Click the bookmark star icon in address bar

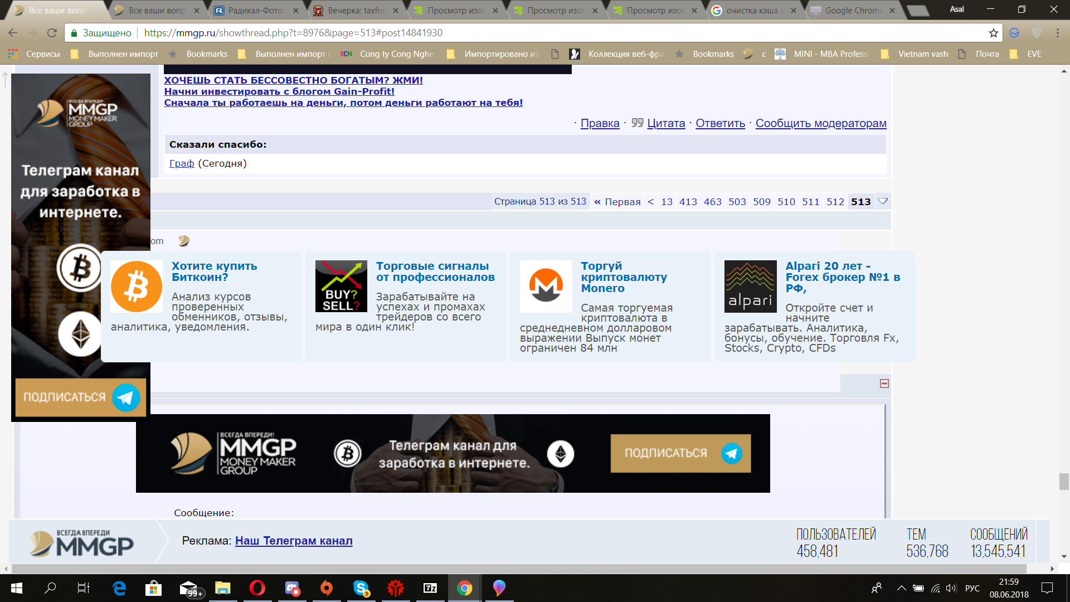pos(993,33)
